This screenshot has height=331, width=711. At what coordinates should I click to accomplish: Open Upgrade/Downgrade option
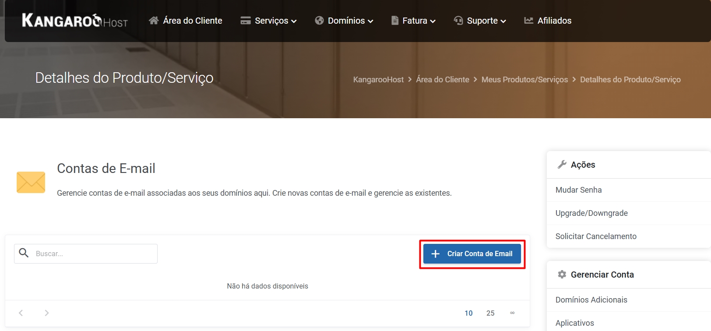click(591, 213)
